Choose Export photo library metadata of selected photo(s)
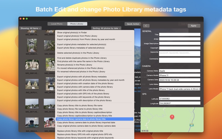222x139 pixels. point(95,48)
